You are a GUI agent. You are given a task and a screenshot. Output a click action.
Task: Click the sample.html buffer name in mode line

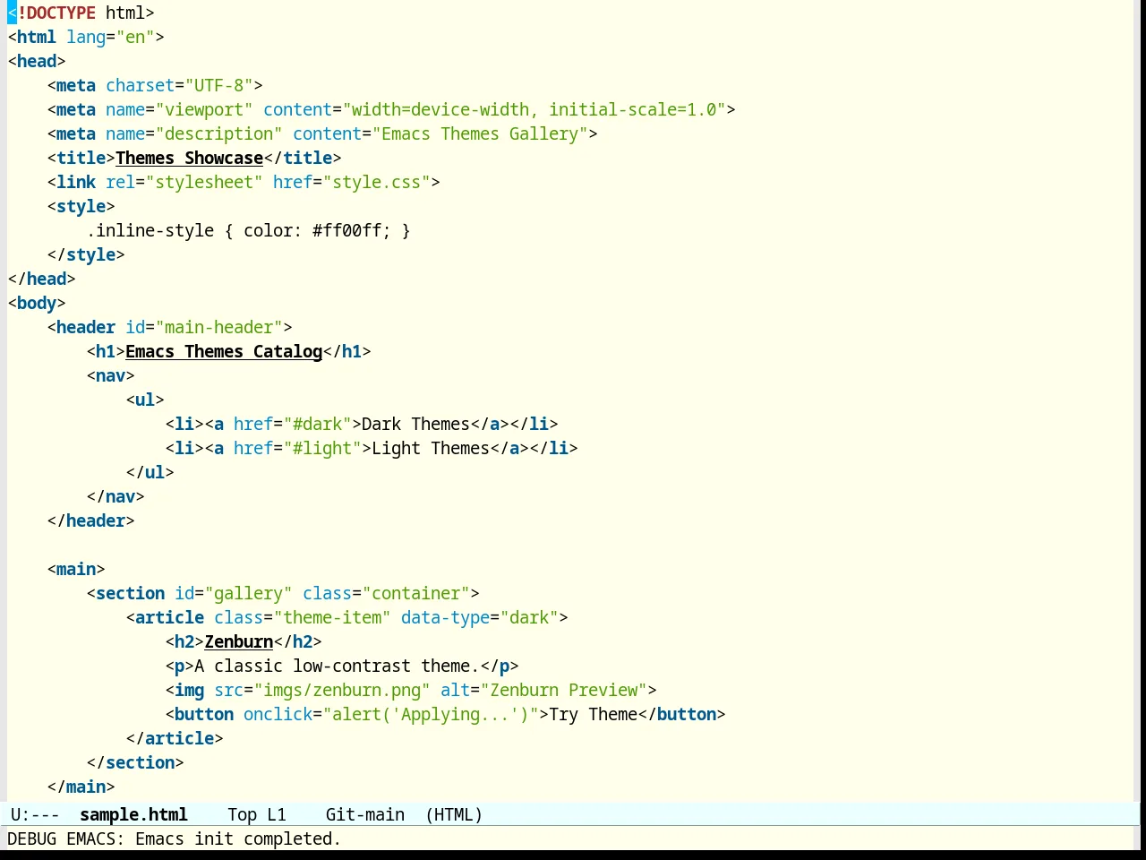click(x=133, y=814)
